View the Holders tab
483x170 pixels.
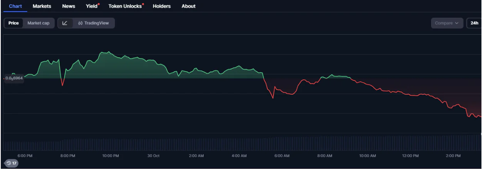(x=162, y=6)
